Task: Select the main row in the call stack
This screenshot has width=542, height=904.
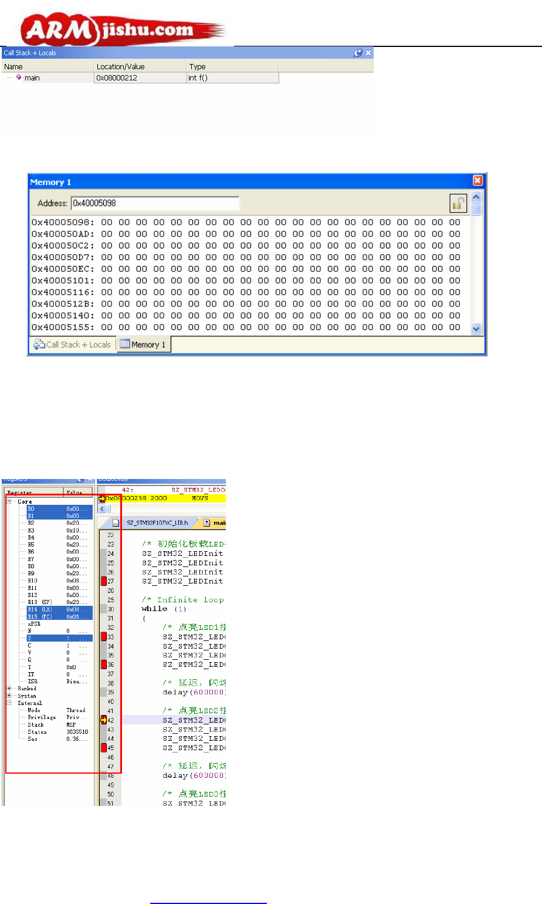Action: pos(140,77)
